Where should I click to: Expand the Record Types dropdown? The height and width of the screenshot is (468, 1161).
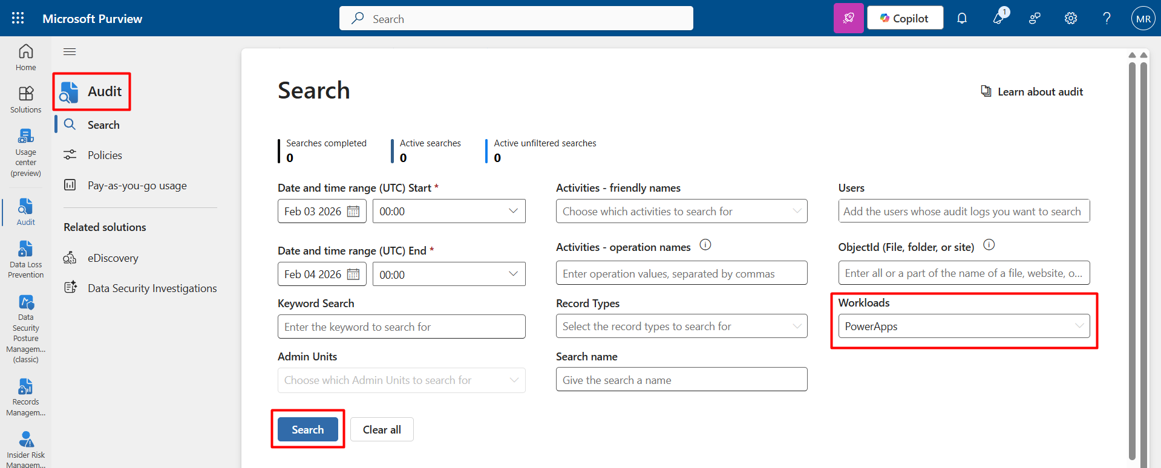tap(681, 326)
